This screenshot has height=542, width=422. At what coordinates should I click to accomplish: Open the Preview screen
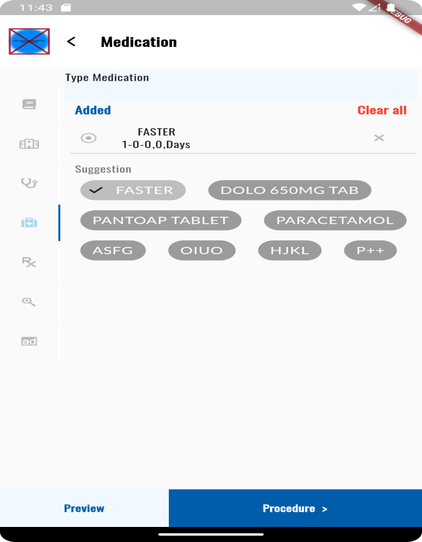click(x=84, y=508)
